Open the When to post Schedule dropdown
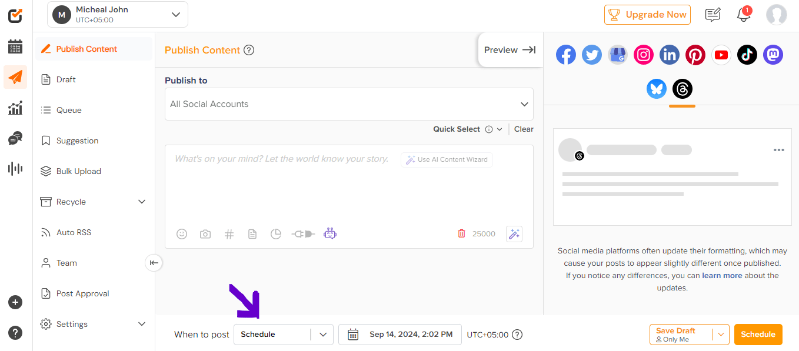This screenshot has height=351, width=799. (284, 335)
